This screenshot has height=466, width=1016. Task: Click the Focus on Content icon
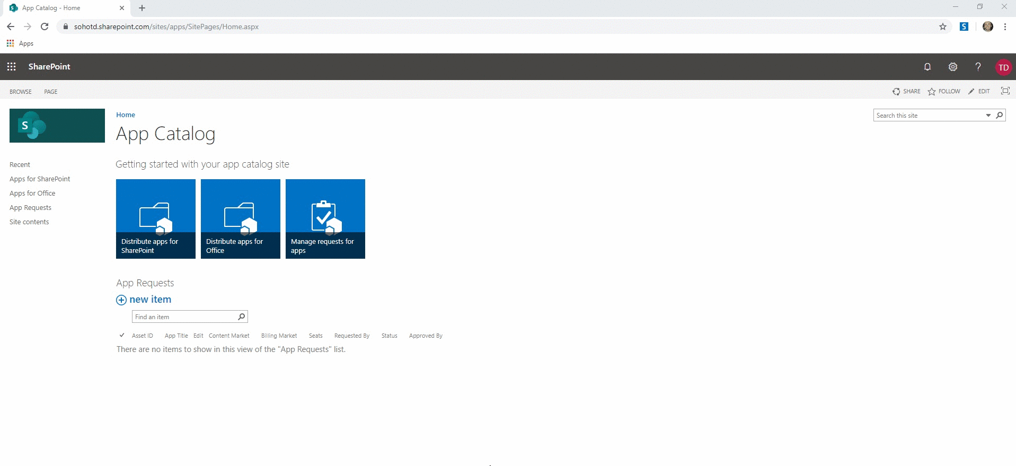(1005, 91)
